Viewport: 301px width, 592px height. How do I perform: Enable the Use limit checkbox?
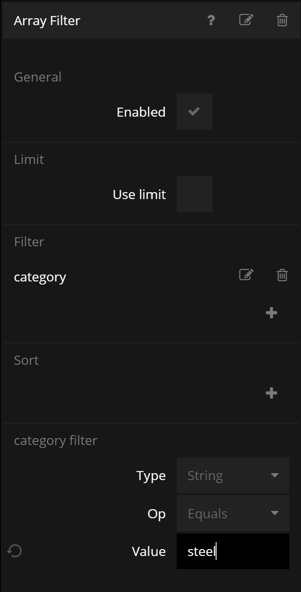(194, 194)
